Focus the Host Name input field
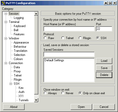Screen dimensions: 118x112 coord(69,29)
